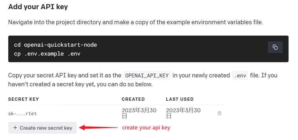Click the 'cd openai-quickstart-node' code line
Screen dimensions: 298x140
coord(55,45)
